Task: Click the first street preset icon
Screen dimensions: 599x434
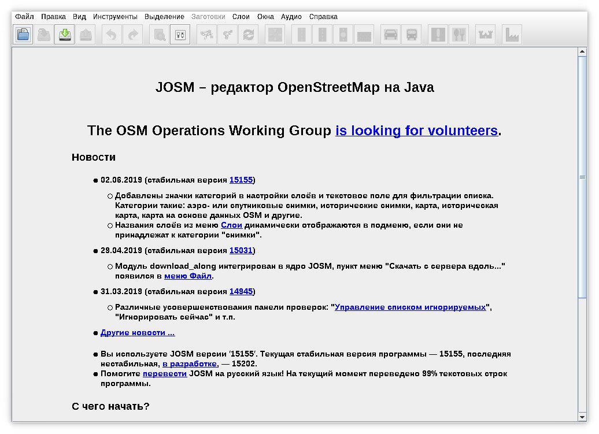Action: 301,35
